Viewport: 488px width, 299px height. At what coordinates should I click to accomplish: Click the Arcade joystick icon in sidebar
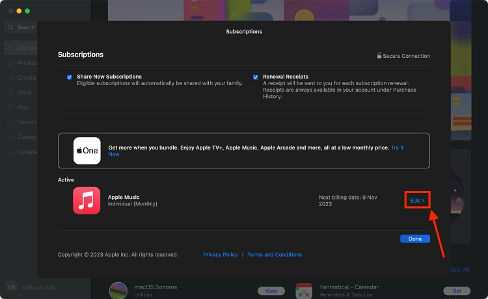coord(10,63)
